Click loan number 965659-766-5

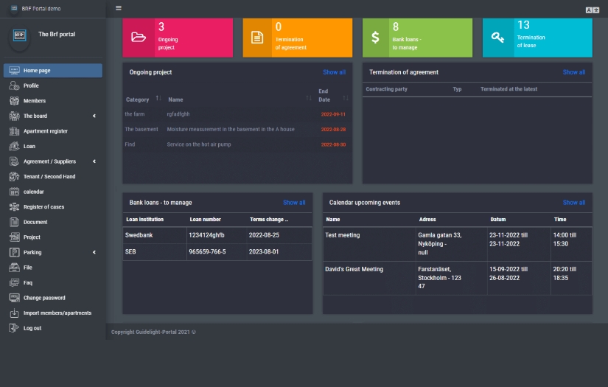click(x=207, y=251)
